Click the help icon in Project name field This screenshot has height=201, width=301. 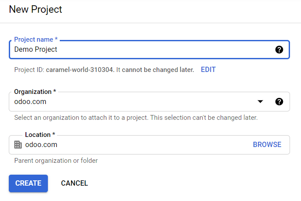click(x=279, y=50)
